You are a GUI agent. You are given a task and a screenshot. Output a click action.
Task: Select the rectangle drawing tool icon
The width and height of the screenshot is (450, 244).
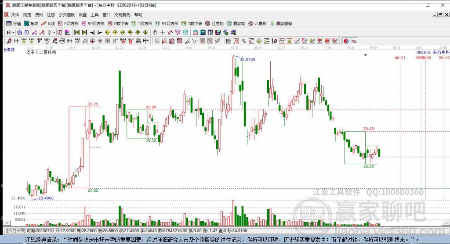(x=157, y=41)
